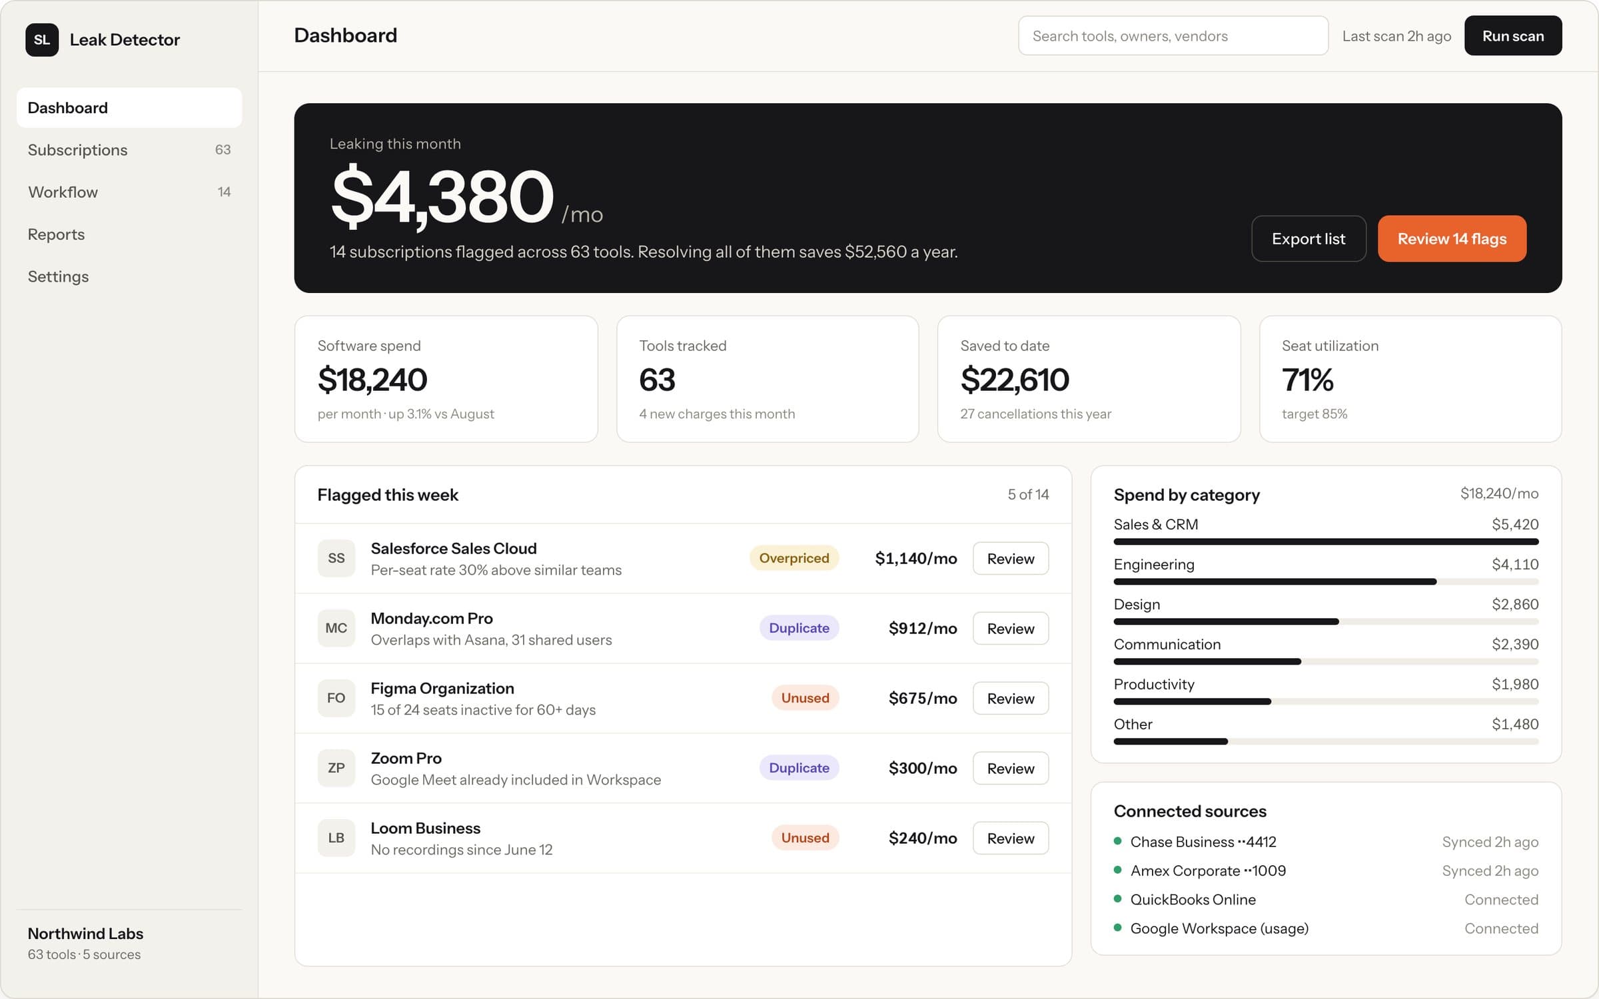
Task: Click the Chase Business ··4412 source
Action: coord(1203,842)
